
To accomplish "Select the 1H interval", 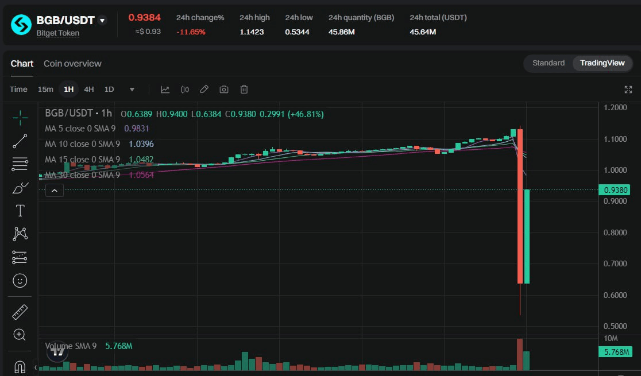I will (69, 89).
